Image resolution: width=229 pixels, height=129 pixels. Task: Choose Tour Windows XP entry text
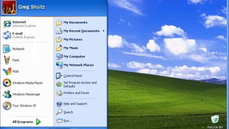click(x=24, y=106)
